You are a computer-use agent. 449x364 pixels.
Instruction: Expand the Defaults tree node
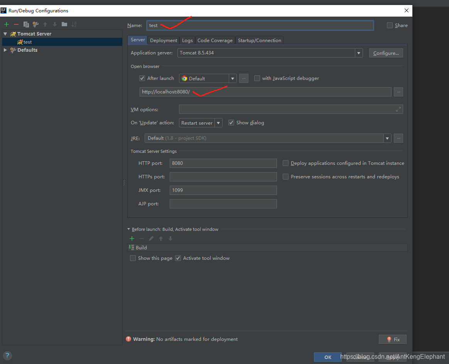coord(5,50)
